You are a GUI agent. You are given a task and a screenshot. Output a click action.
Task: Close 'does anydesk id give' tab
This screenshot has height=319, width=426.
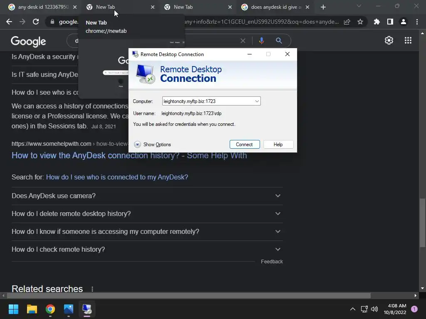(307, 7)
